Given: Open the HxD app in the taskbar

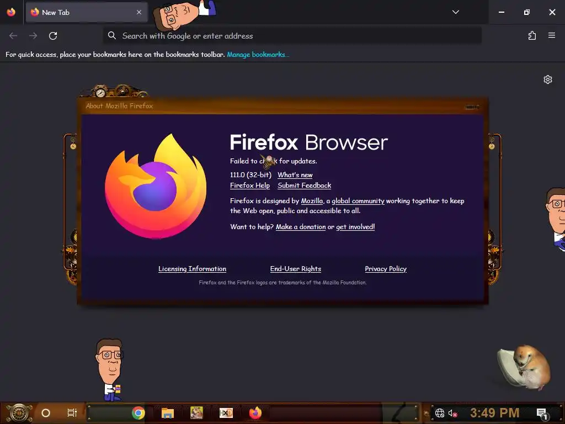Looking at the screenshot, I should (226, 413).
